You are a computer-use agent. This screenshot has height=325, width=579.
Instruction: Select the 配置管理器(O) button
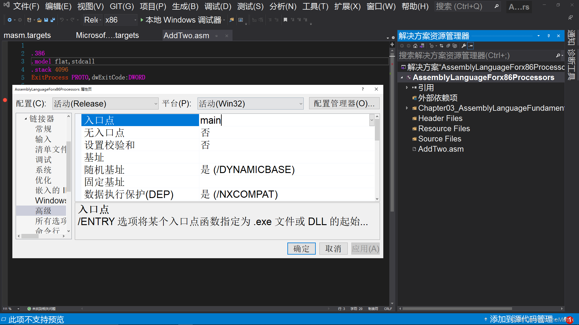pyautogui.click(x=343, y=104)
